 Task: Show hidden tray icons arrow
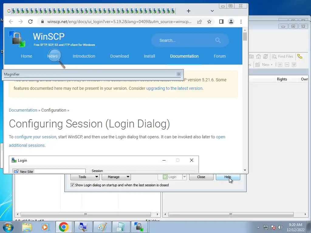pyautogui.click(x=258, y=227)
